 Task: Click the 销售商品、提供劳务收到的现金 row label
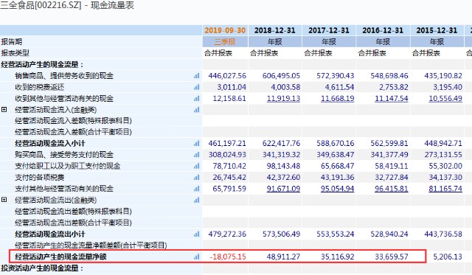tap(64, 76)
